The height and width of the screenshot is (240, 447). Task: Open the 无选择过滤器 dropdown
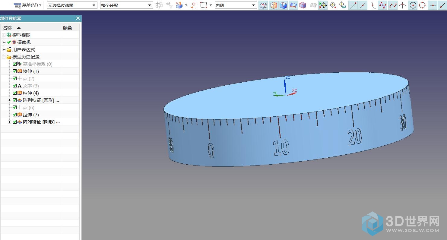[94, 5]
